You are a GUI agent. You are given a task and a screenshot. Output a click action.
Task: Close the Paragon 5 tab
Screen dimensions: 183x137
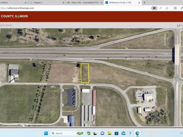[64, 2]
